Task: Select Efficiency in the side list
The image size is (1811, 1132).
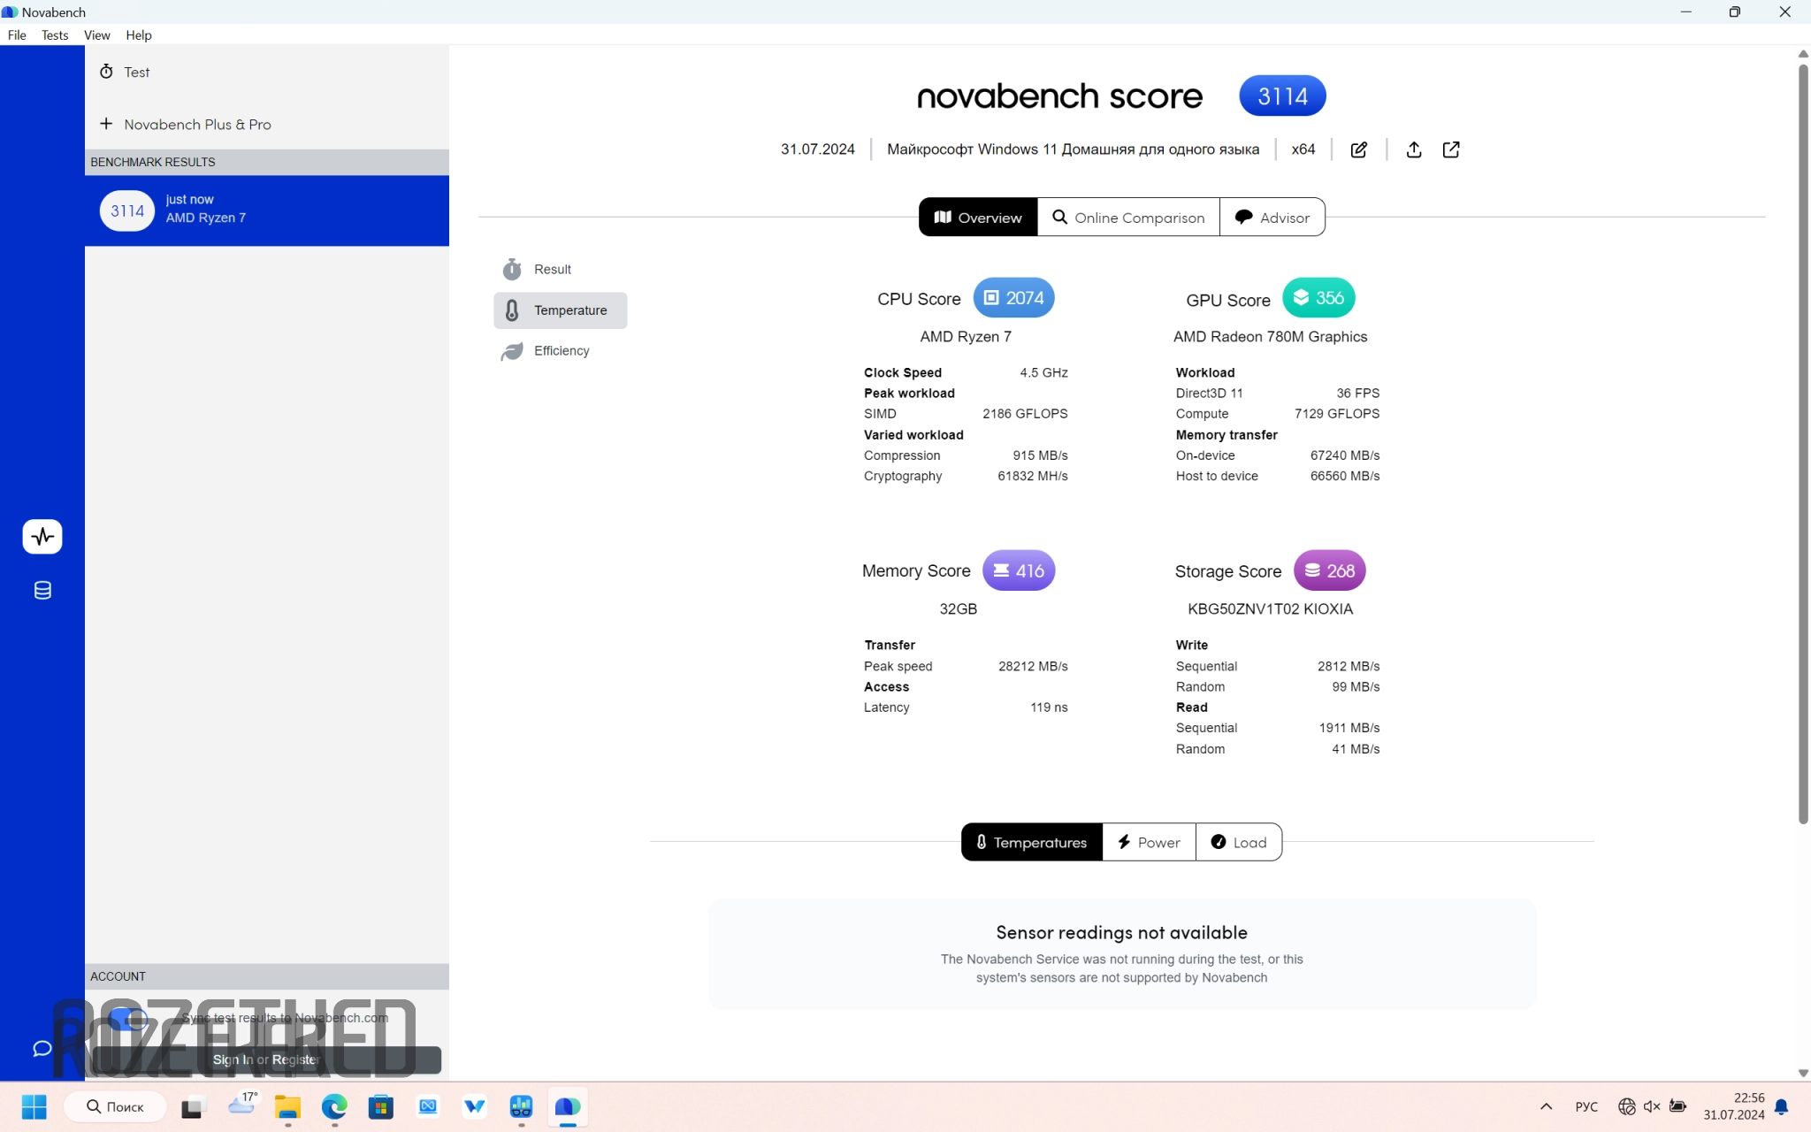Action: tap(561, 351)
